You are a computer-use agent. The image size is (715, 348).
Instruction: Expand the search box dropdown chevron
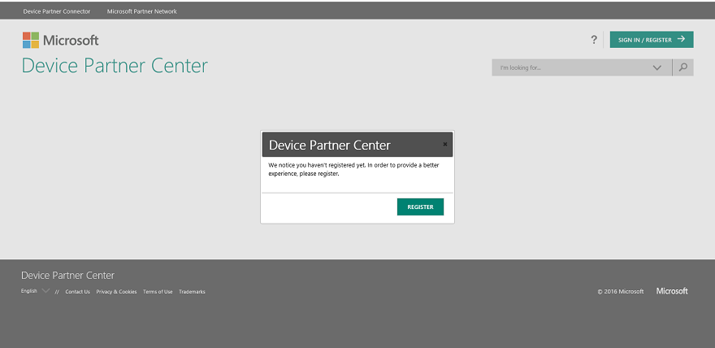tap(657, 67)
